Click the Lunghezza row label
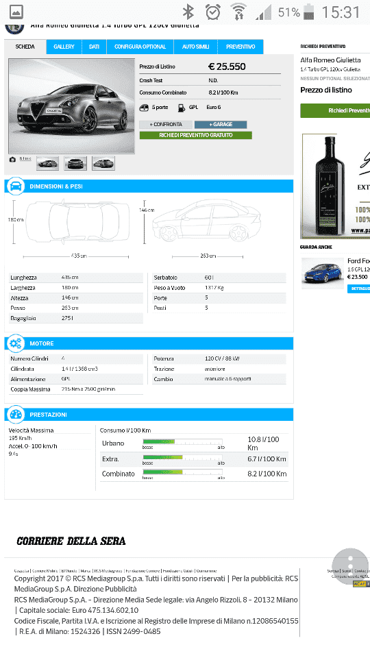 23,278
